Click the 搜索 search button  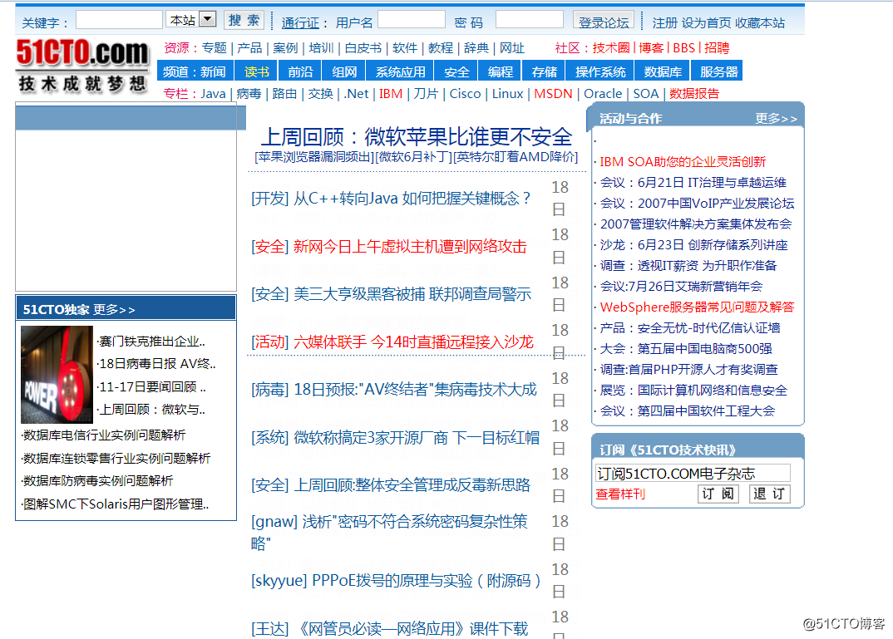(244, 21)
